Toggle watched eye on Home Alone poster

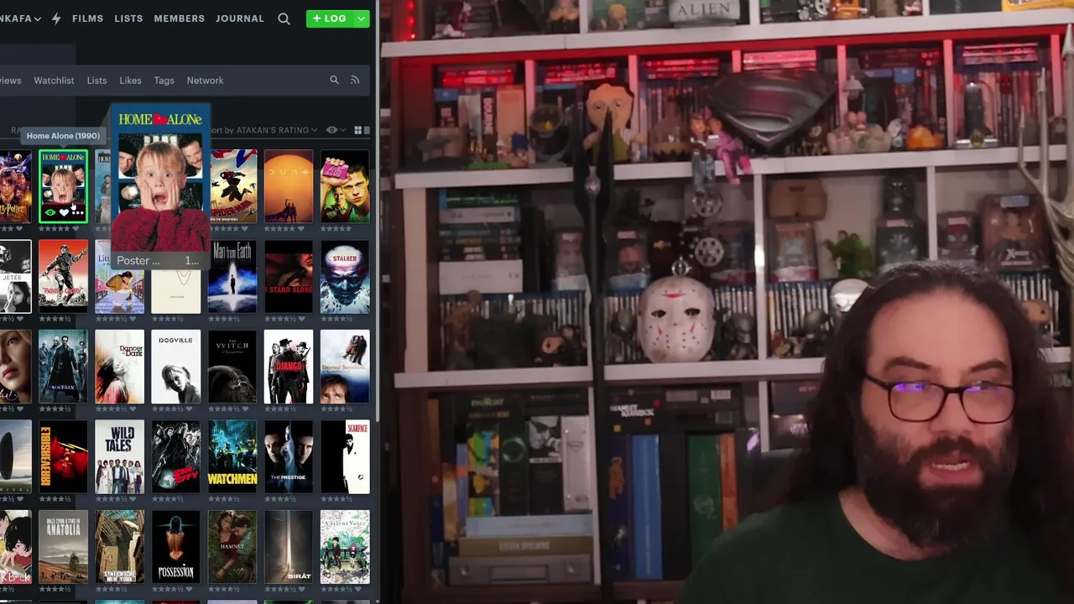(x=50, y=213)
